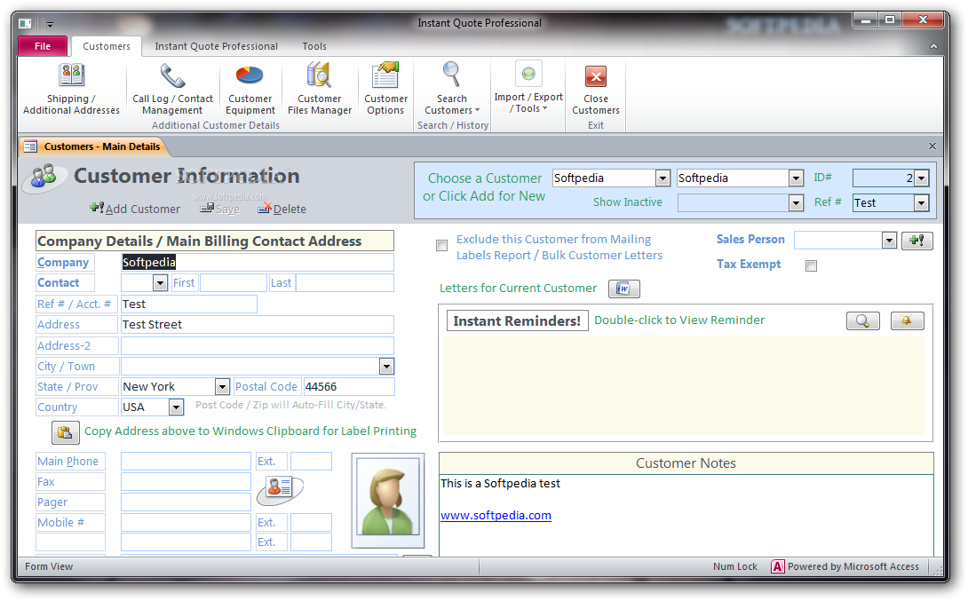Click the Address field Test Street
Screen dimensions: 968x601
coord(258,325)
